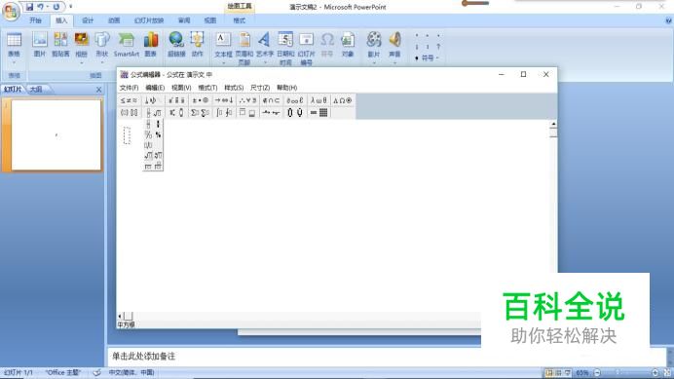
Task: Open the 尺寸(Z) menu in equation editor
Action: 260,88
